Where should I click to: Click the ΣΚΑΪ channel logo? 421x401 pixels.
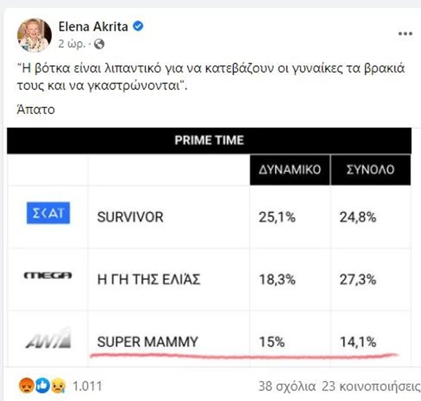click(x=47, y=213)
